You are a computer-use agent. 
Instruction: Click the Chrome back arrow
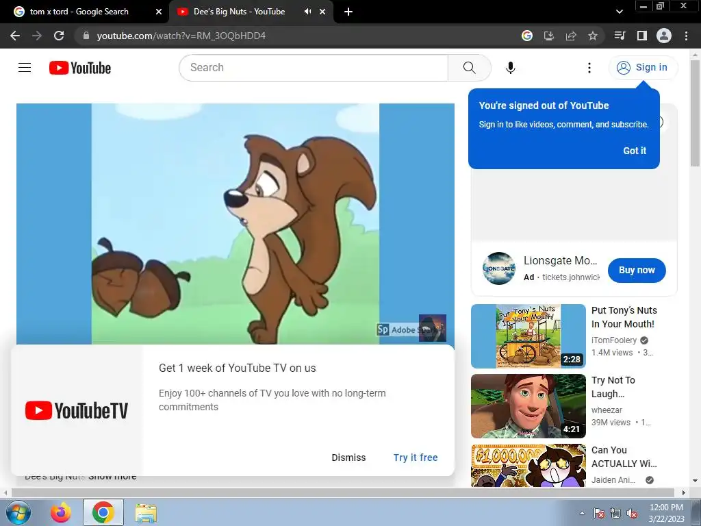[15, 36]
